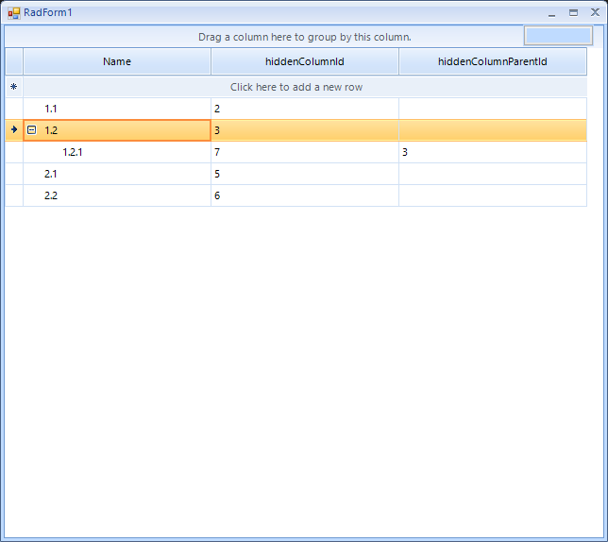Close the RadForm1 window
Viewport: 608px width, 542px height.
pos(595,13)
